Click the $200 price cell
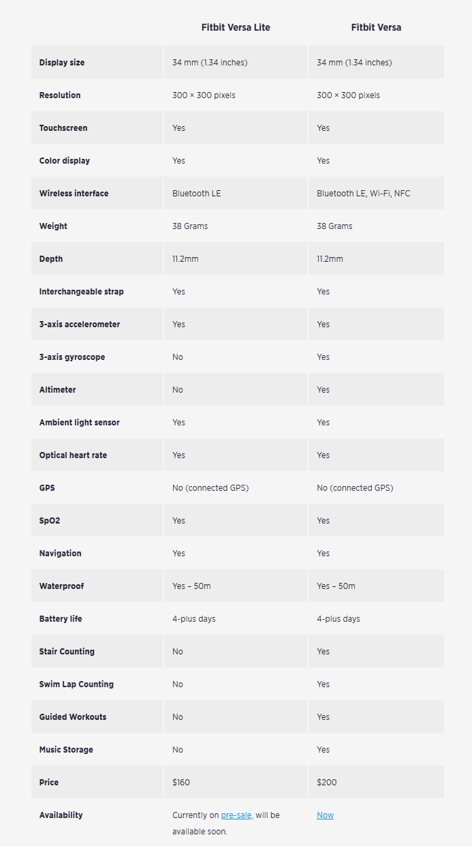The image size is (472, 846). (x=326, y=783)
